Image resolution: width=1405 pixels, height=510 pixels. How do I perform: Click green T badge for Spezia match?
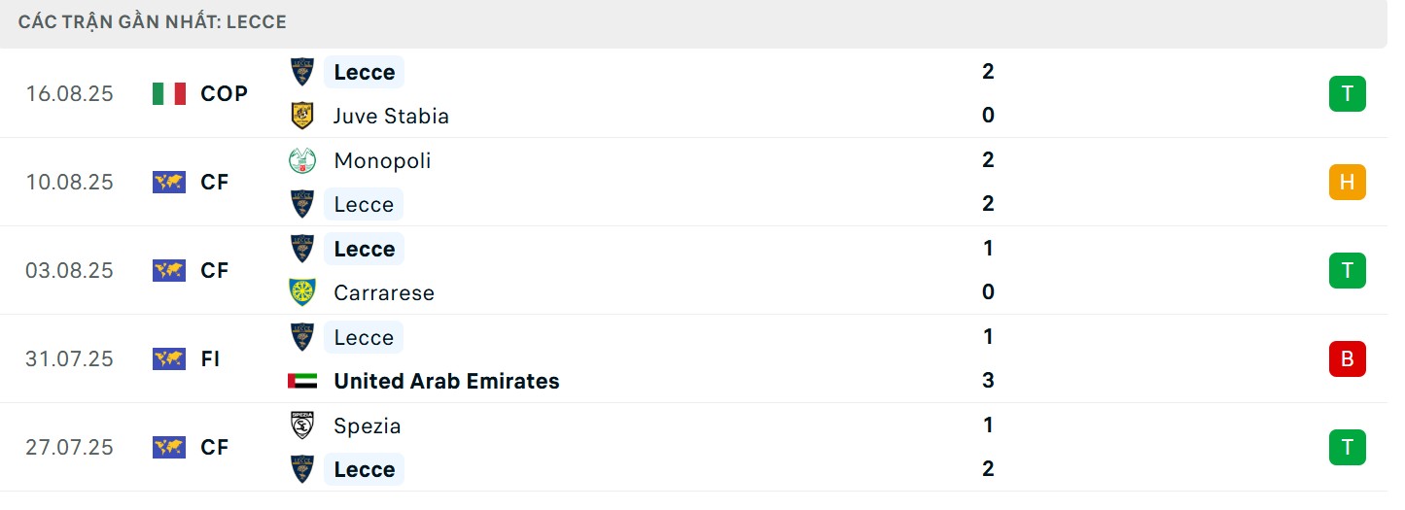pos(1347,447)
